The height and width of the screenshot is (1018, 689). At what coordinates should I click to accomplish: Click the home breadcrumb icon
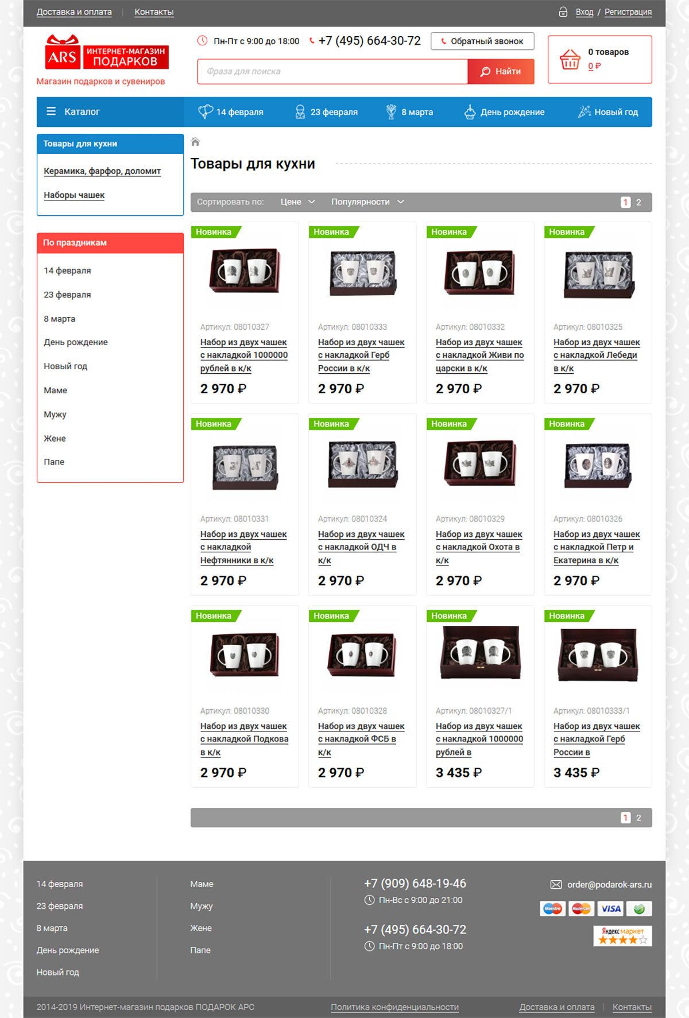tap(195, 142)
